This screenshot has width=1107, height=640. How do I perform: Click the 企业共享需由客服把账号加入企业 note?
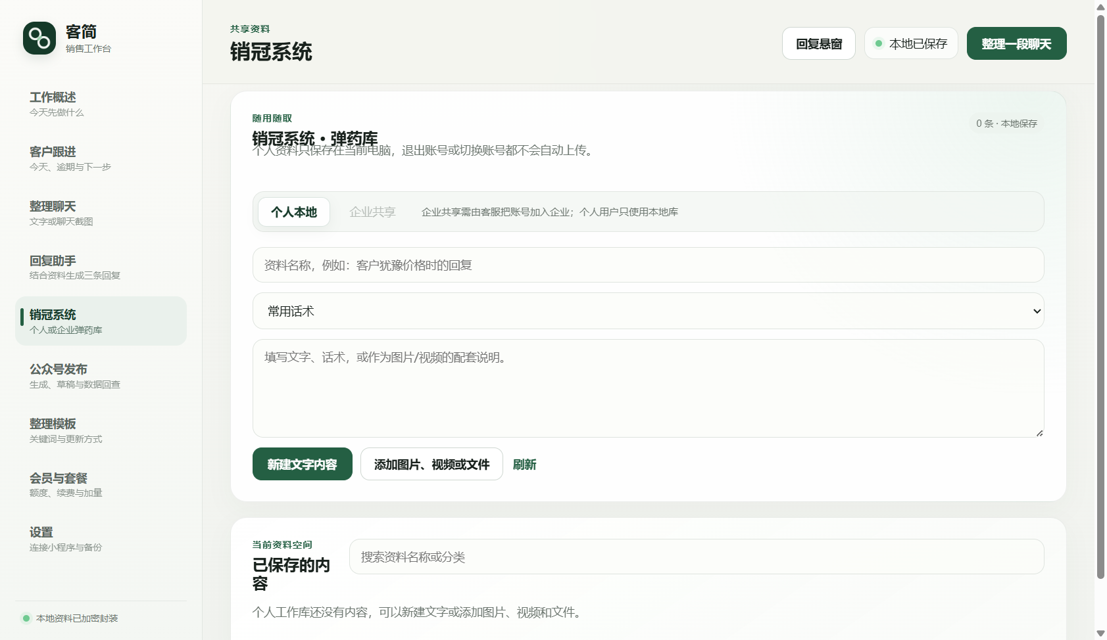pyautogui.click(x=550, y=212)
